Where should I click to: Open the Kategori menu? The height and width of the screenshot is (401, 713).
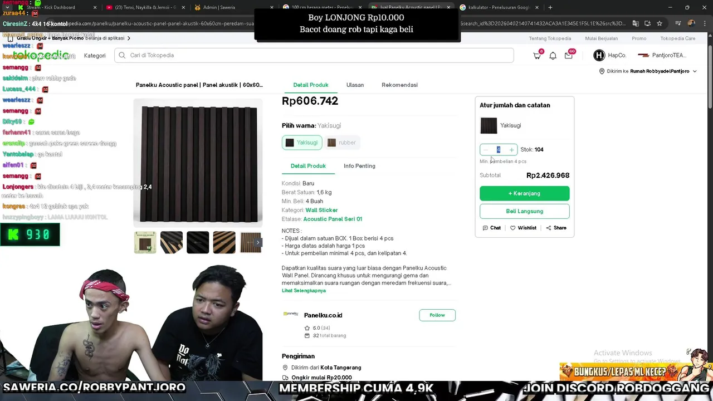point(95,56)
